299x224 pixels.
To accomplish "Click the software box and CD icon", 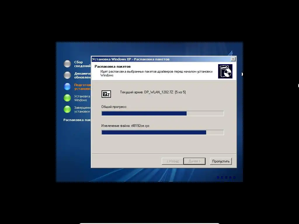I will coord(225,71).
